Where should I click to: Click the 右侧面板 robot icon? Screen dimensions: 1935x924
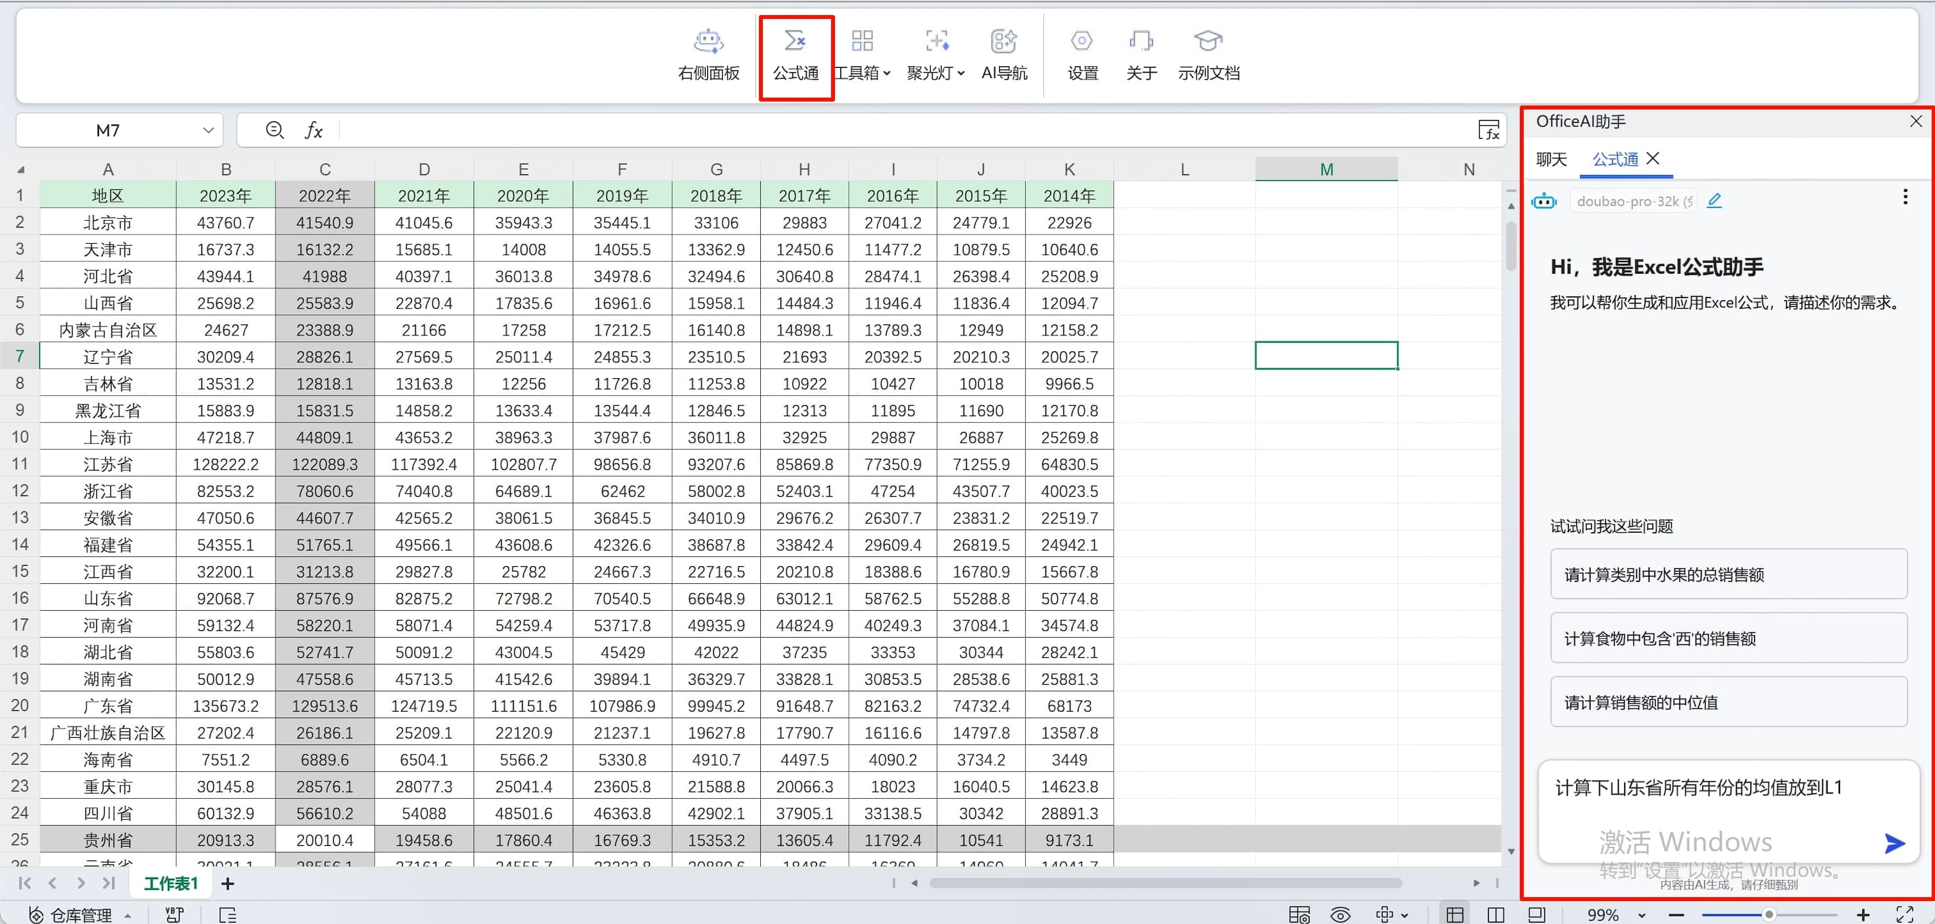point(708,41)
